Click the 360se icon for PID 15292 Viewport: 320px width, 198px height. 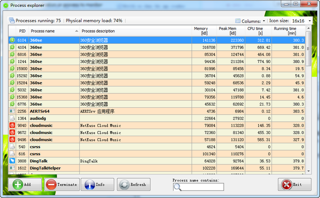coord(12,76)
